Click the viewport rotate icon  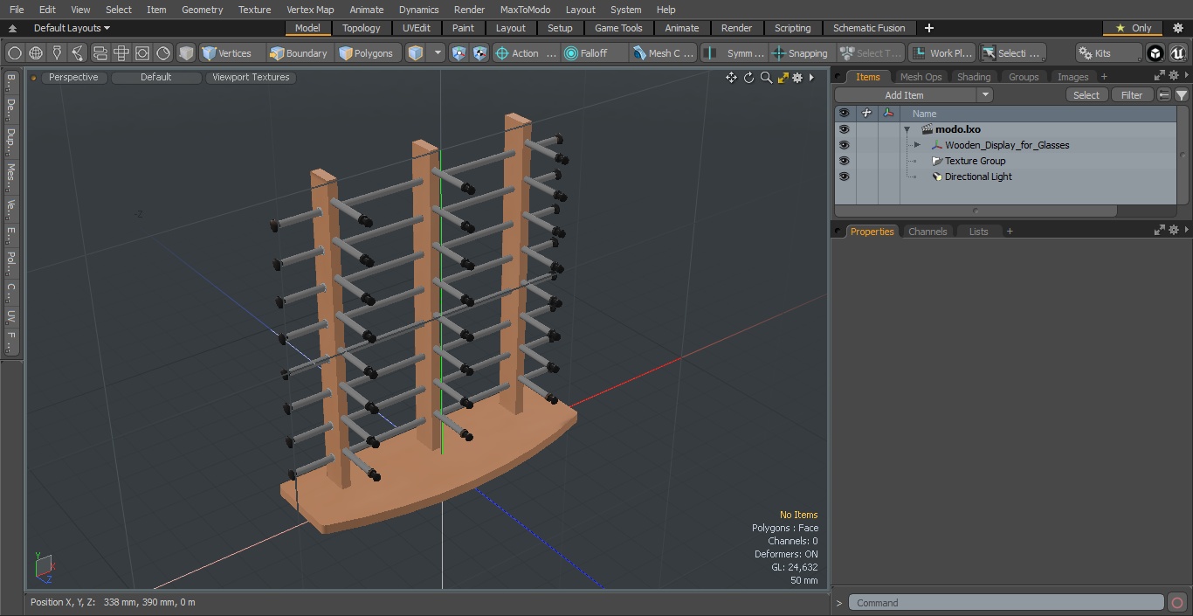pos(748,78)
